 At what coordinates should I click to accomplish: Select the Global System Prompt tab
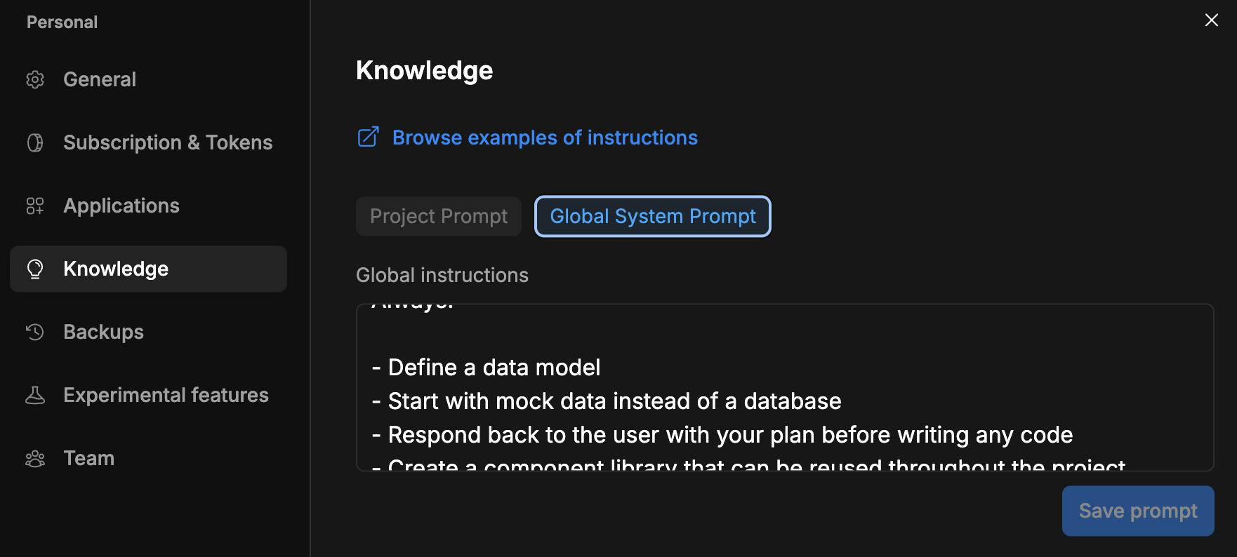point(652,216)
